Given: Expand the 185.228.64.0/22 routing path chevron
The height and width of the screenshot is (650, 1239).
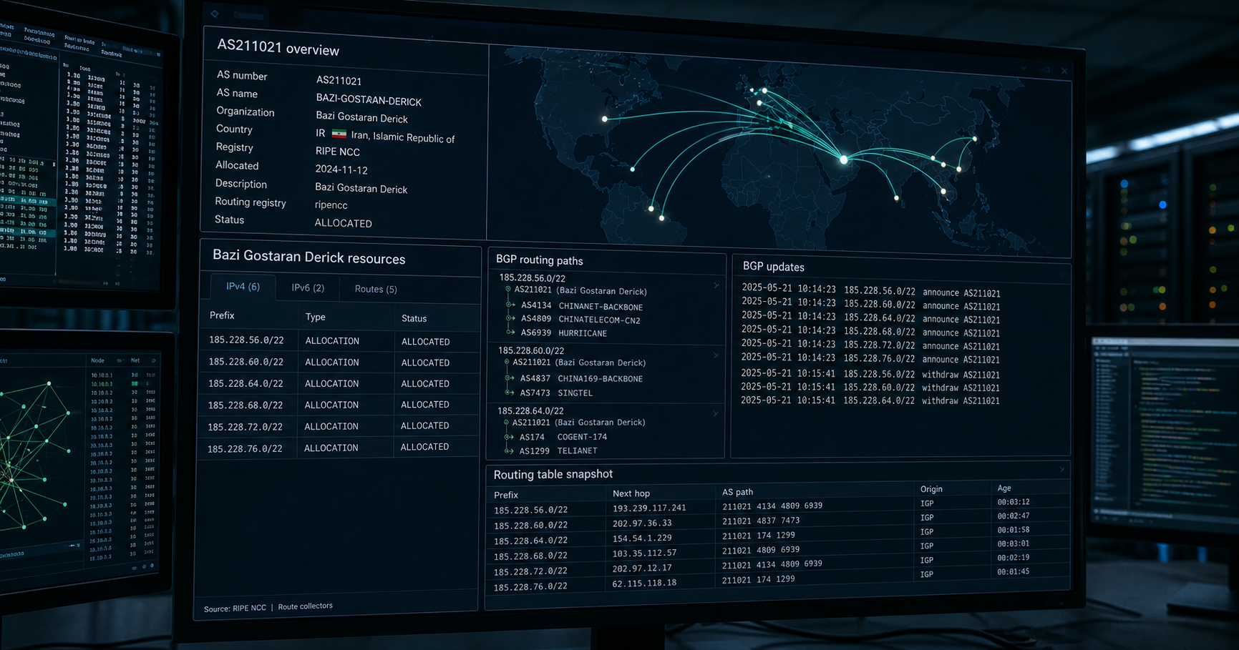Looking at the screenshot, I should (715, 413).
